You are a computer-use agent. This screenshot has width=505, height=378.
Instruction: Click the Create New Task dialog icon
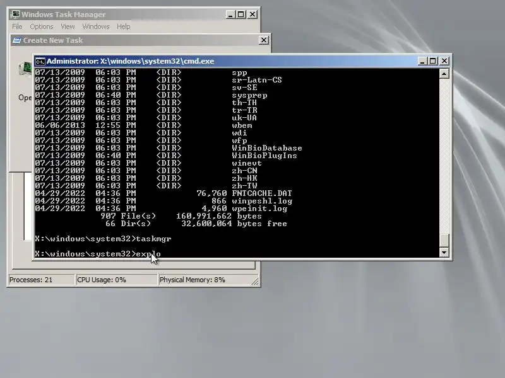tap(17, 40)
